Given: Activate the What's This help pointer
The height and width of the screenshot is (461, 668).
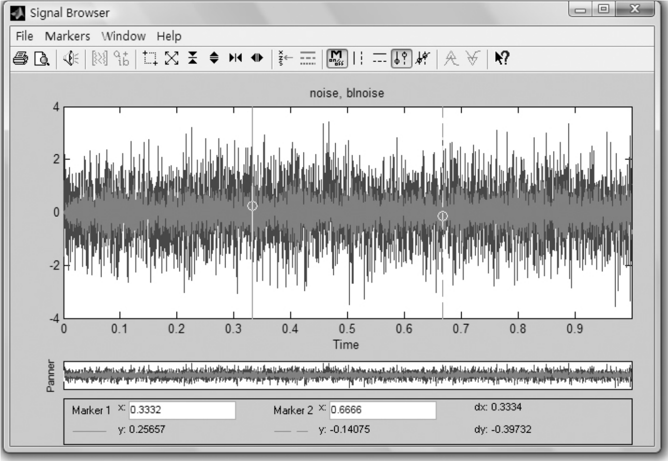Looking at the screenshot, I should pos(502,59).
